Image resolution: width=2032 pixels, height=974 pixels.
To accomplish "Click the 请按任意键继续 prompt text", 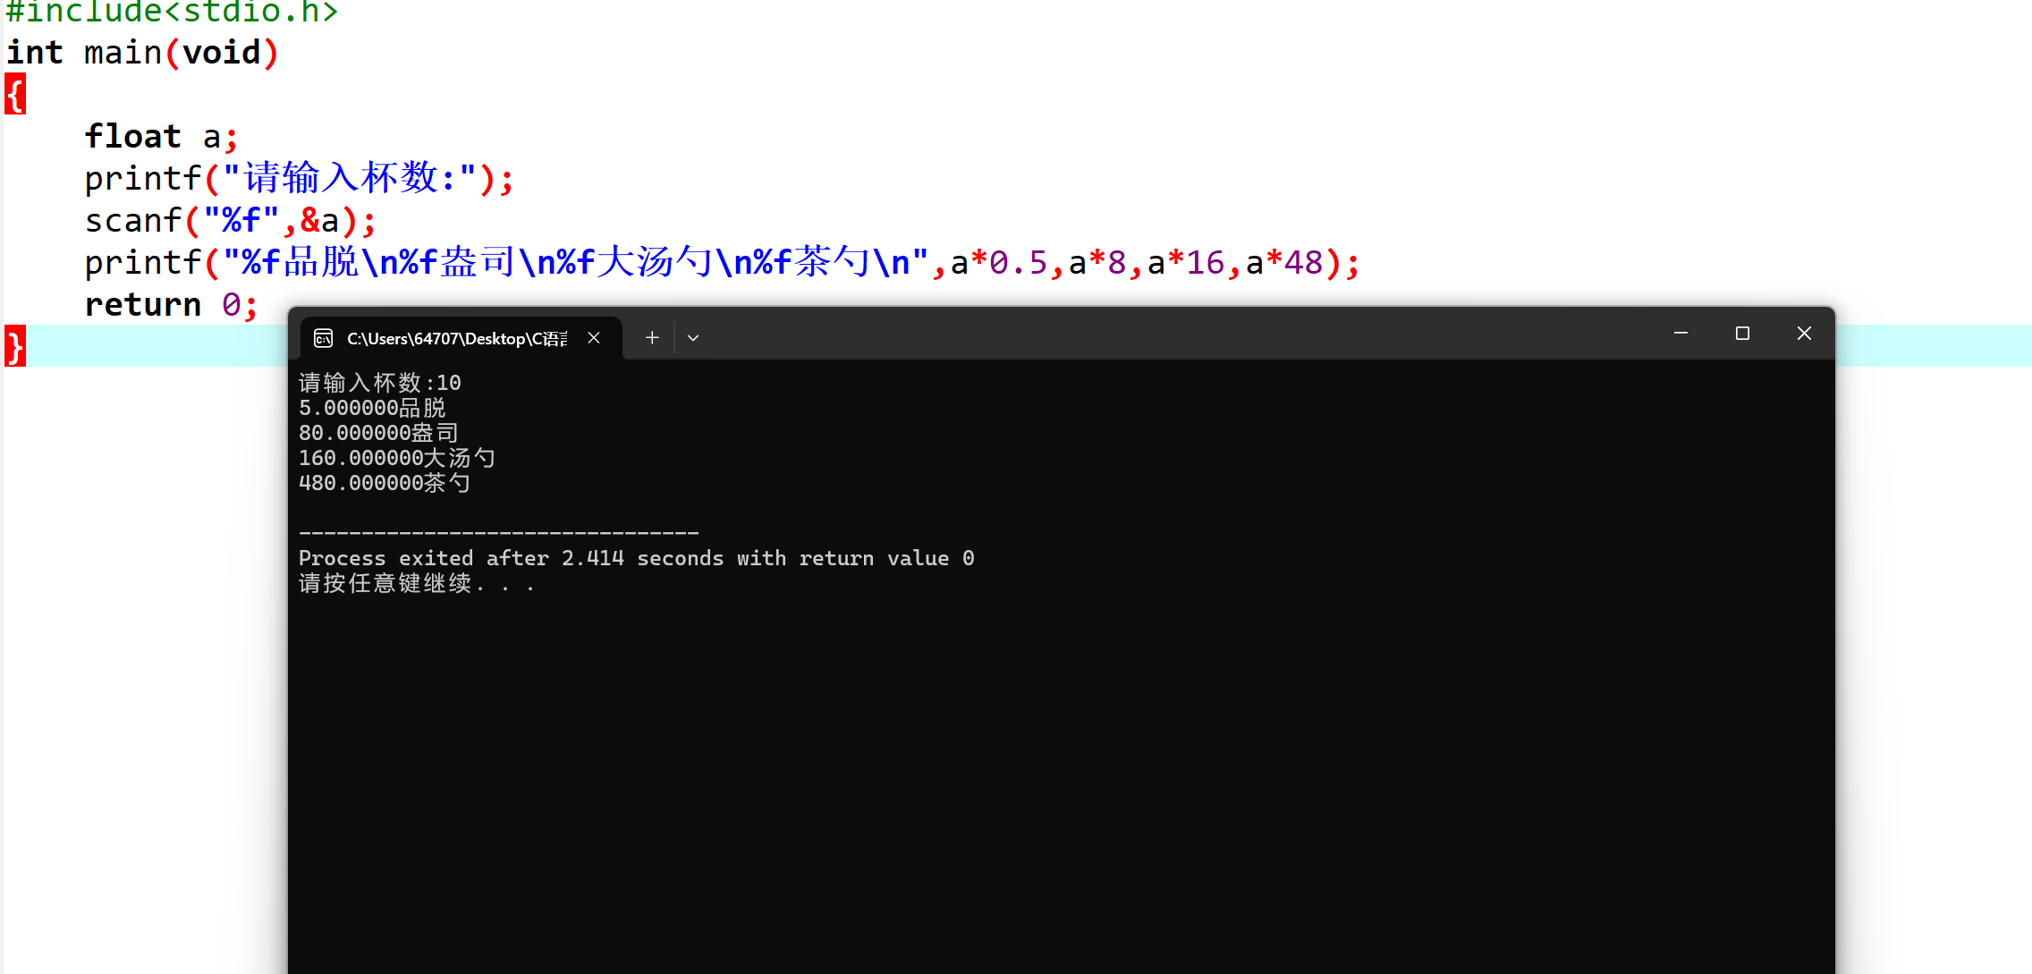I will click(386, 584).
